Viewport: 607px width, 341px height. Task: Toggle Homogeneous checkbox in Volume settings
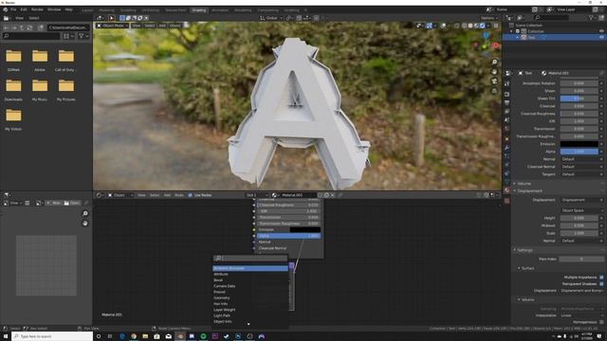pyautogui.click(x=601, y=322)
